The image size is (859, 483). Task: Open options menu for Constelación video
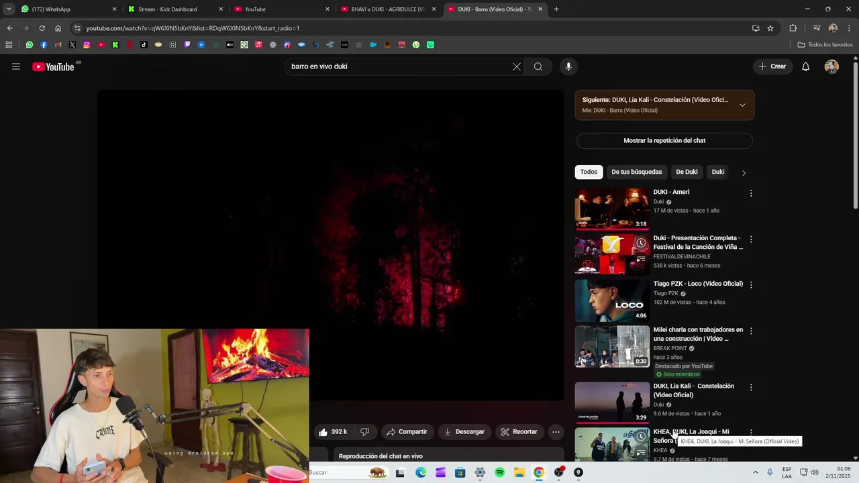coord(751,387)
